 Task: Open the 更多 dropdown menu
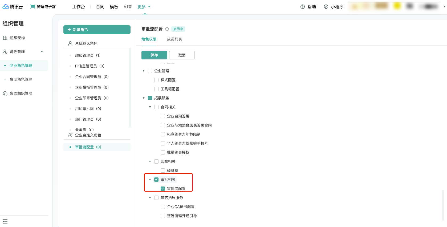coord(144,7)
